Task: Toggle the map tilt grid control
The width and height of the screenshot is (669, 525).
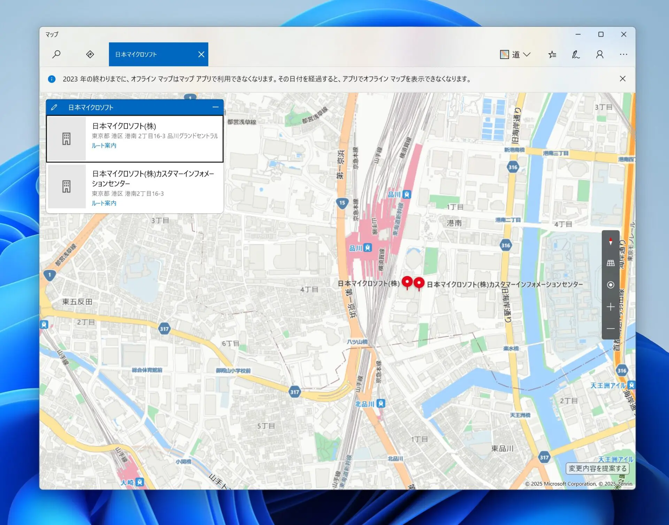Action: [x=610, y=263]
